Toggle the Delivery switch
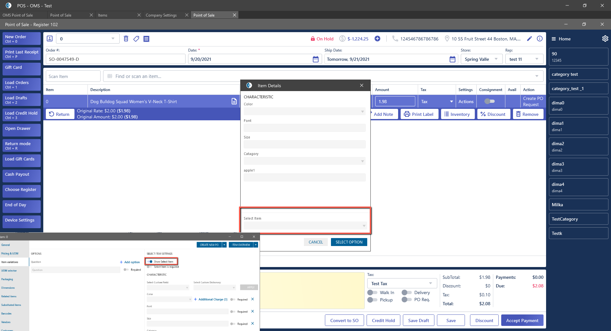The image size is (611, 331). pyautogui.click(x=407, y=292)
